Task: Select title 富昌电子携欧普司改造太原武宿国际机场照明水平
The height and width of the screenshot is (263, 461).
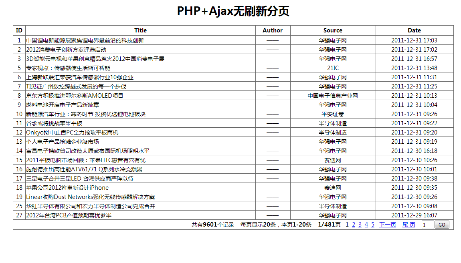Action: 88,151
